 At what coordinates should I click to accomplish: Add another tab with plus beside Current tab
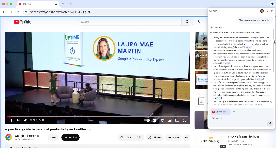tap(234, 112)
